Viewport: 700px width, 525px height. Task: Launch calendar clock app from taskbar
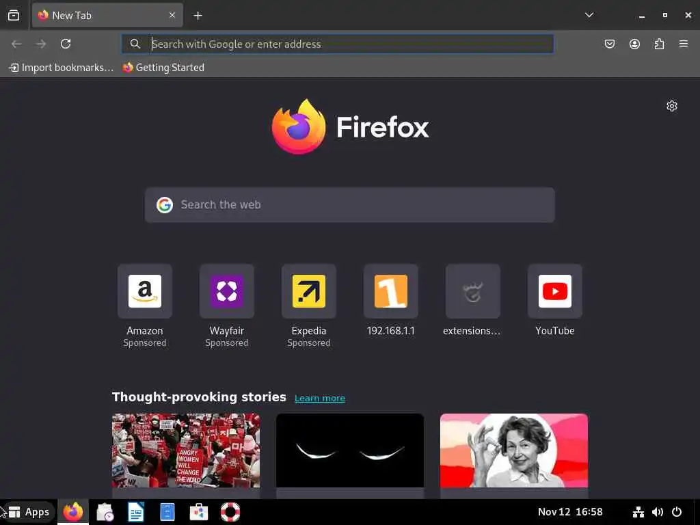[105, 512]
